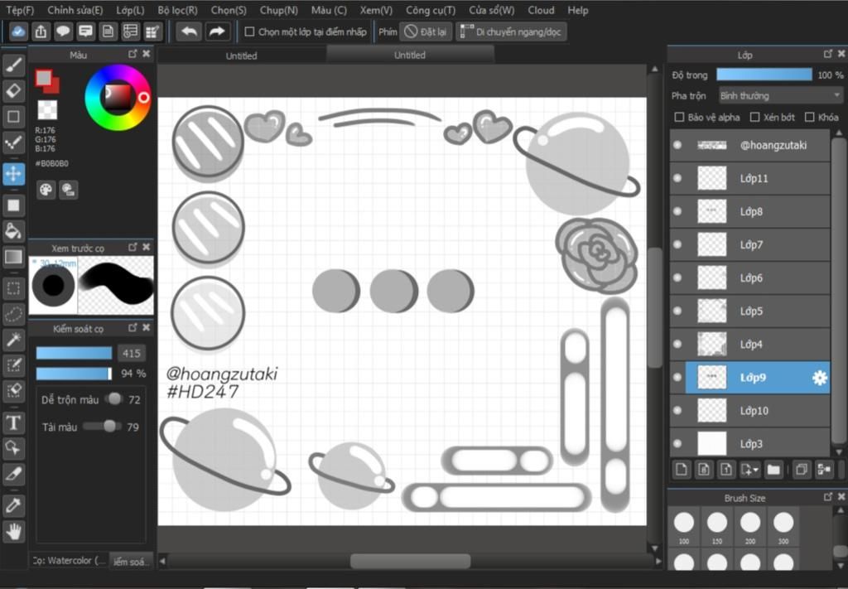Click the Tải màu slider knob
This screenshot has height=589, width=848.
pos(109,426)
